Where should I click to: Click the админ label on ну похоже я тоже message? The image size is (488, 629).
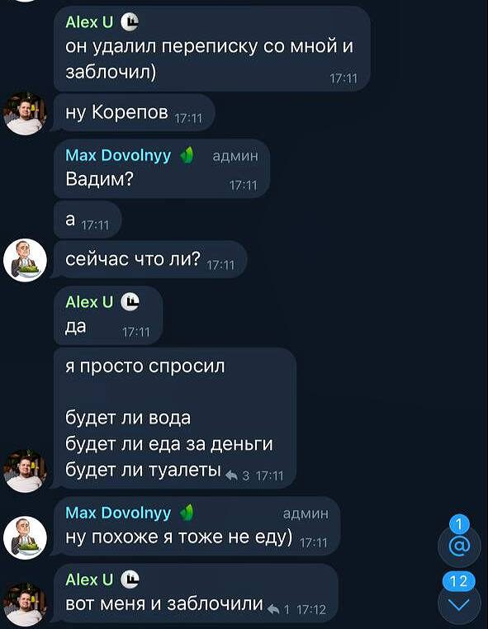coord(306,513)
